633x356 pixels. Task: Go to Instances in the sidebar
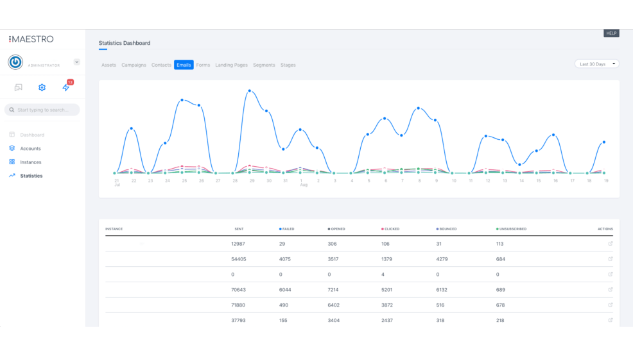coord(30,162)
